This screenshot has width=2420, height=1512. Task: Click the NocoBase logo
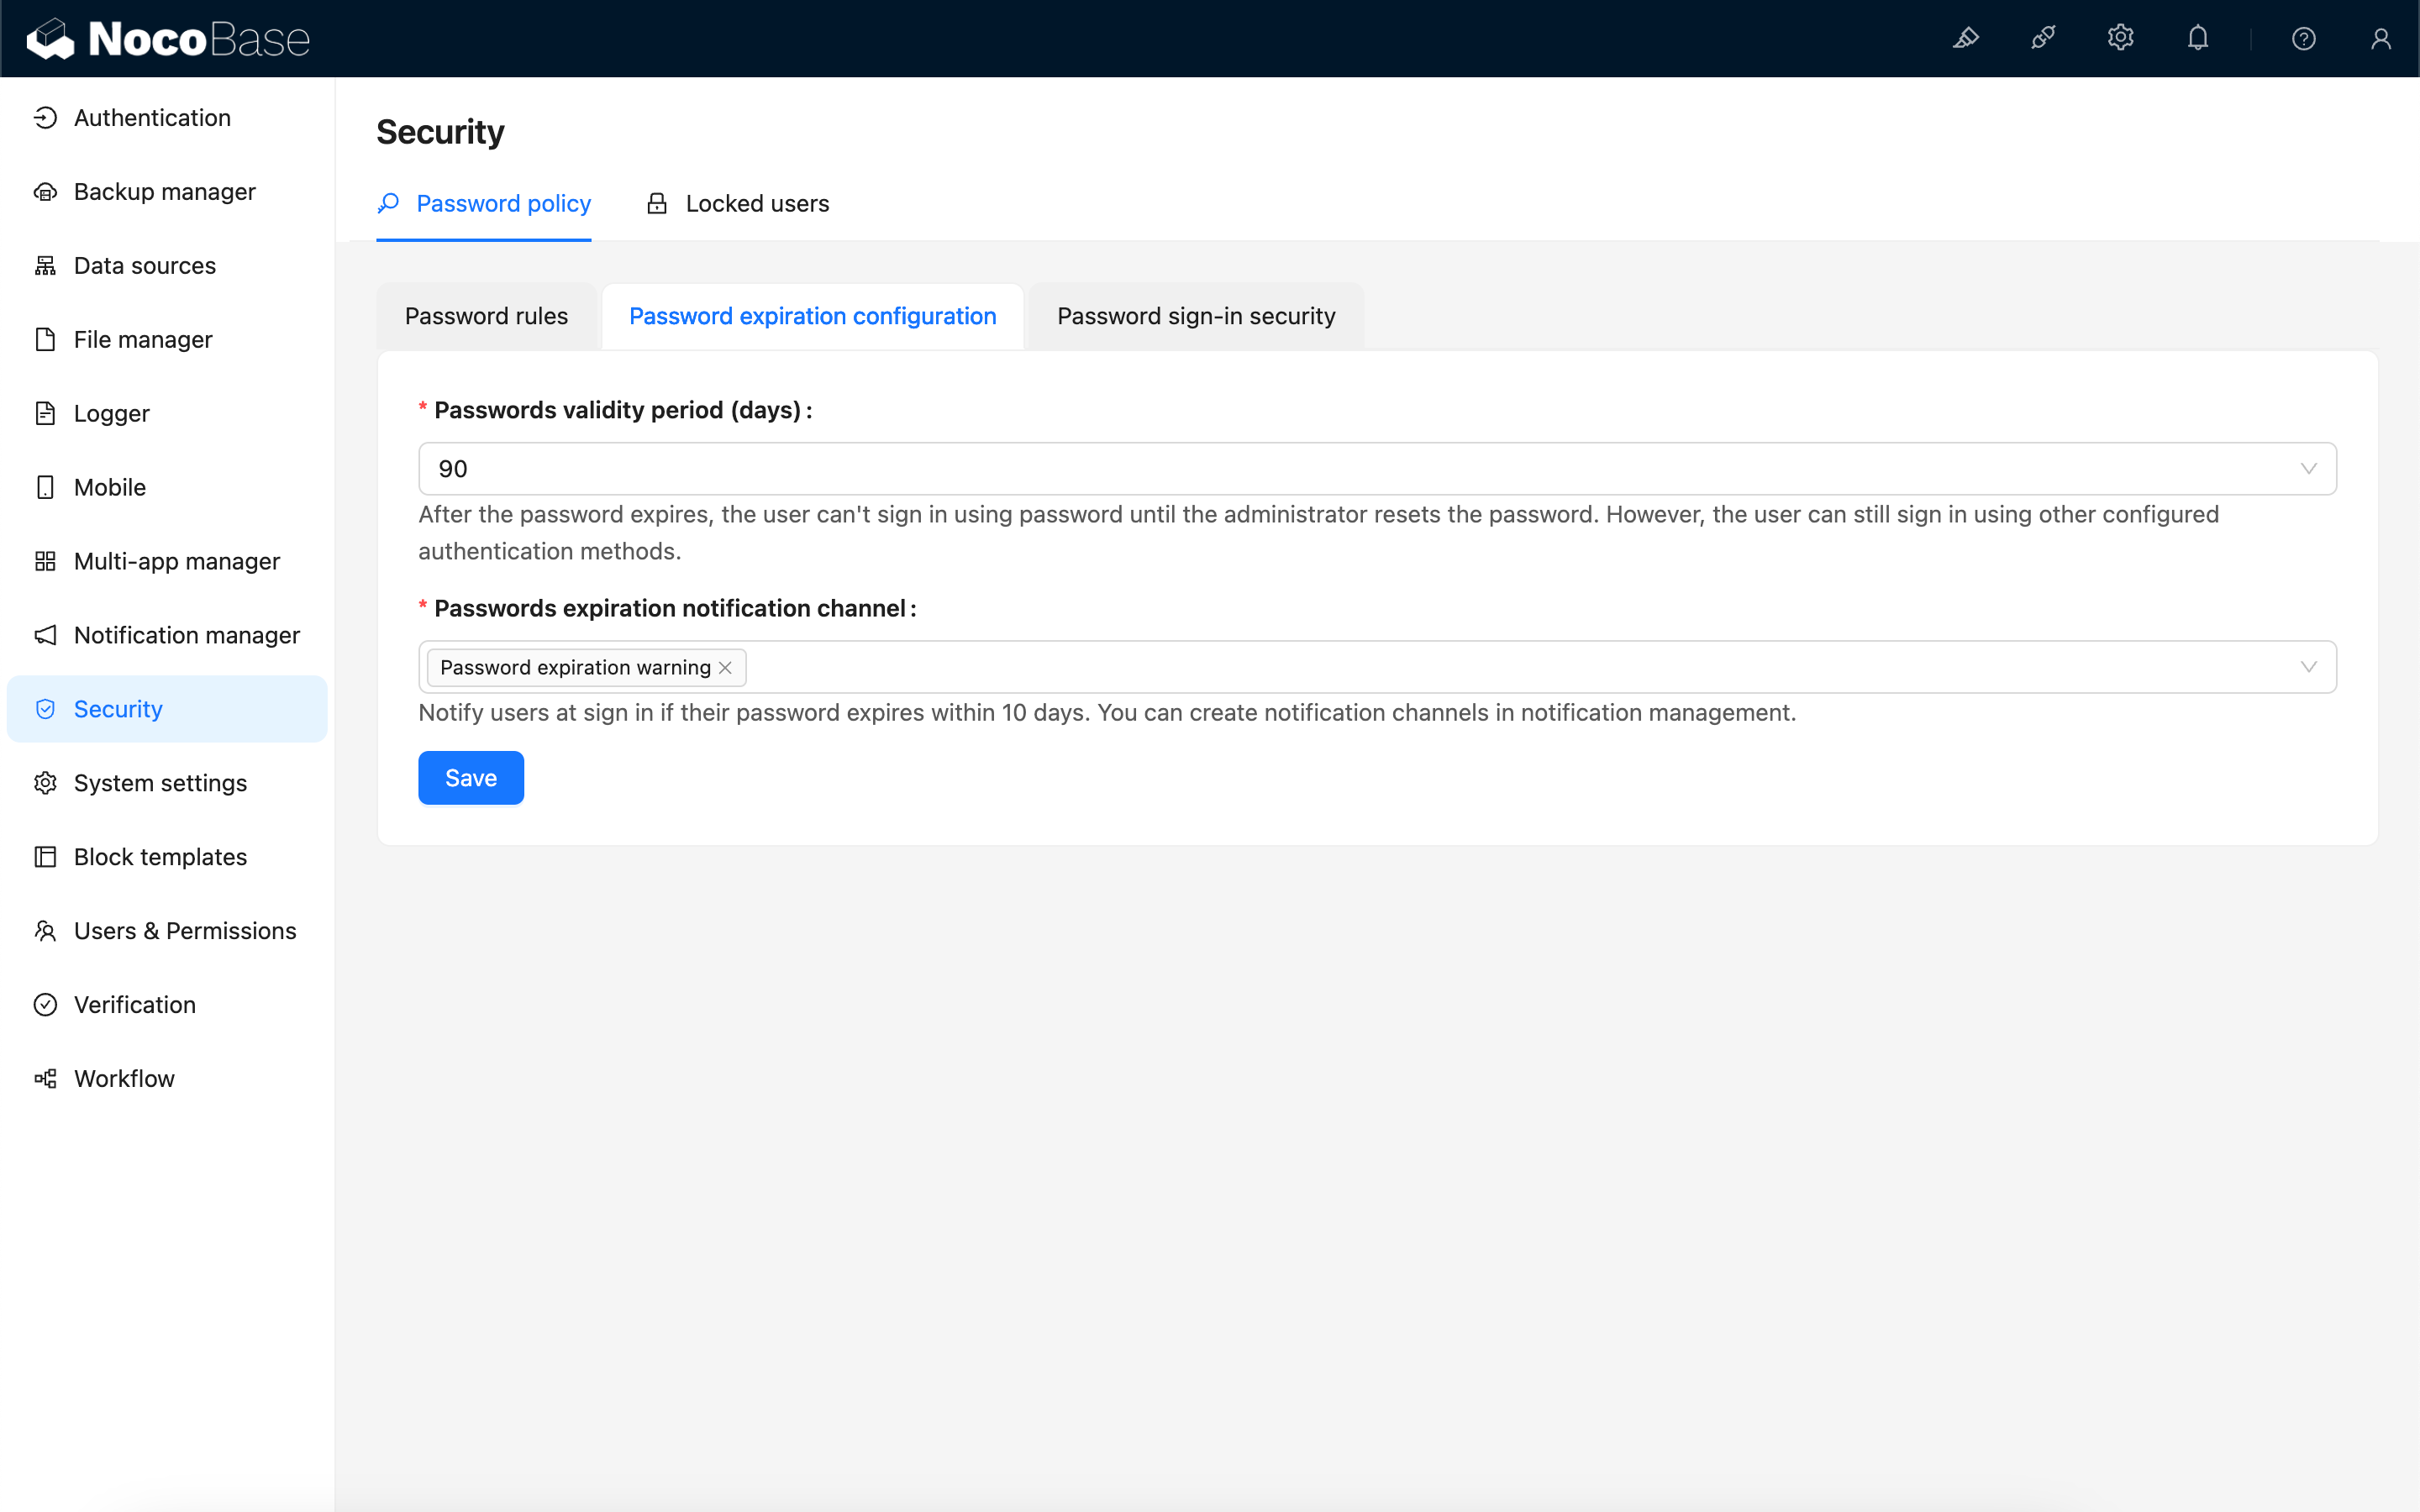pyautogui.click(x=168, y=38)
